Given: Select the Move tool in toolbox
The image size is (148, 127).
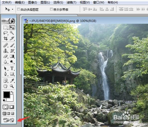Looking at the screenshot, I should [12, 27].
